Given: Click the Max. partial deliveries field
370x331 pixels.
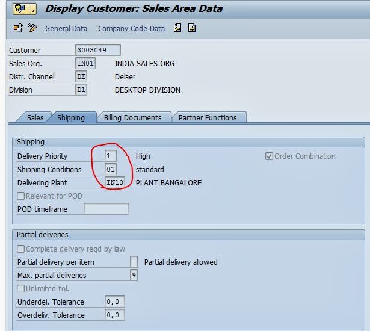Looking at the screenshot, I should click(x=134, y=275).
